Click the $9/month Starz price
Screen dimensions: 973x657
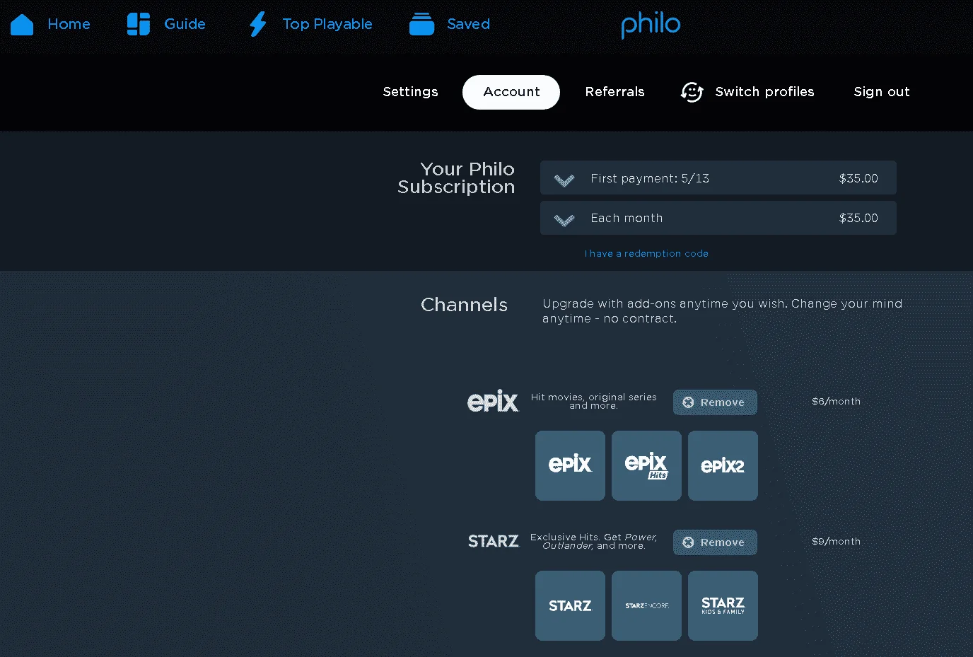click(836, 541)
